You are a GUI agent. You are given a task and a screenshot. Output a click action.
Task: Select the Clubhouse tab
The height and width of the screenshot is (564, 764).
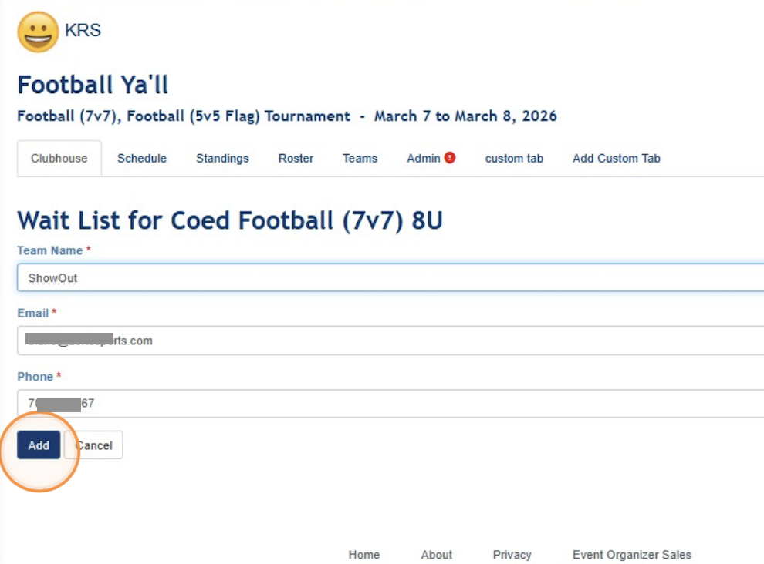pyautogui.click(x=59, y=158)
